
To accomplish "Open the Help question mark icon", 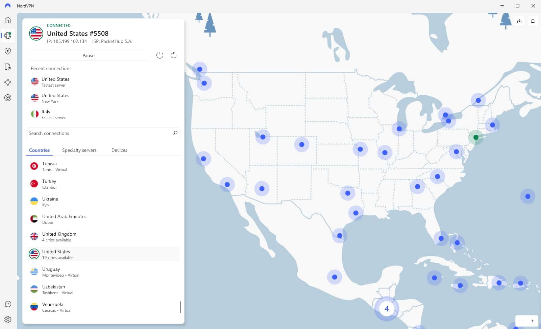I will (8, 304).
